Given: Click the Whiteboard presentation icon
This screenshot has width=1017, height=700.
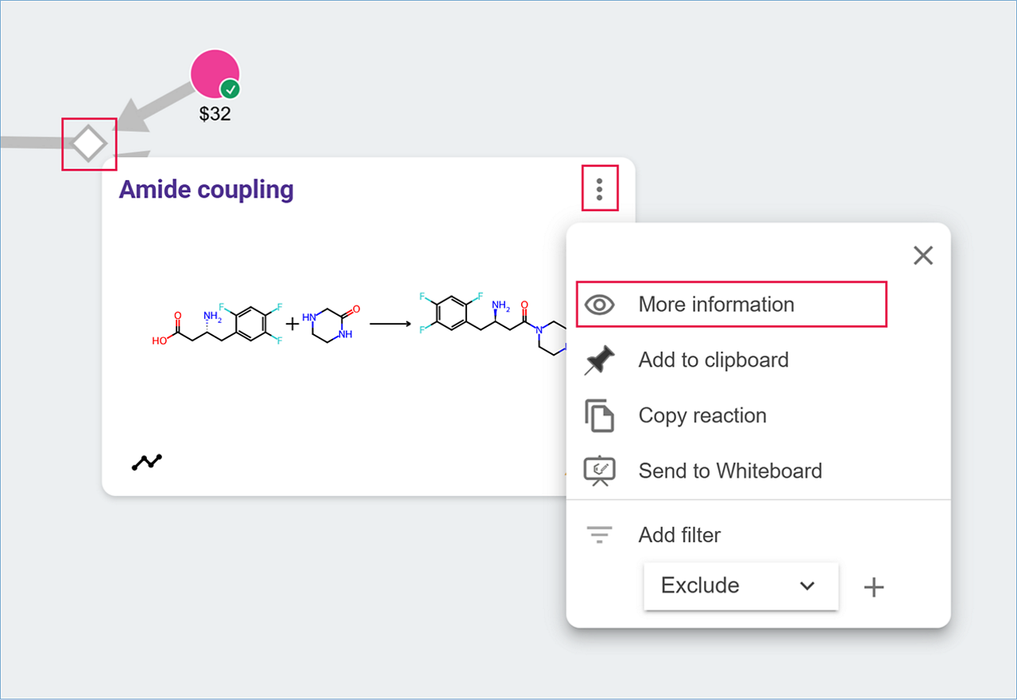Looking at the screenshot, I should click(599, 471).
